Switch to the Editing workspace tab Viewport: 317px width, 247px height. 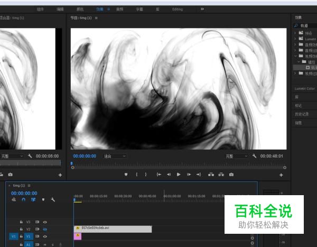click(x=178, y=9)
